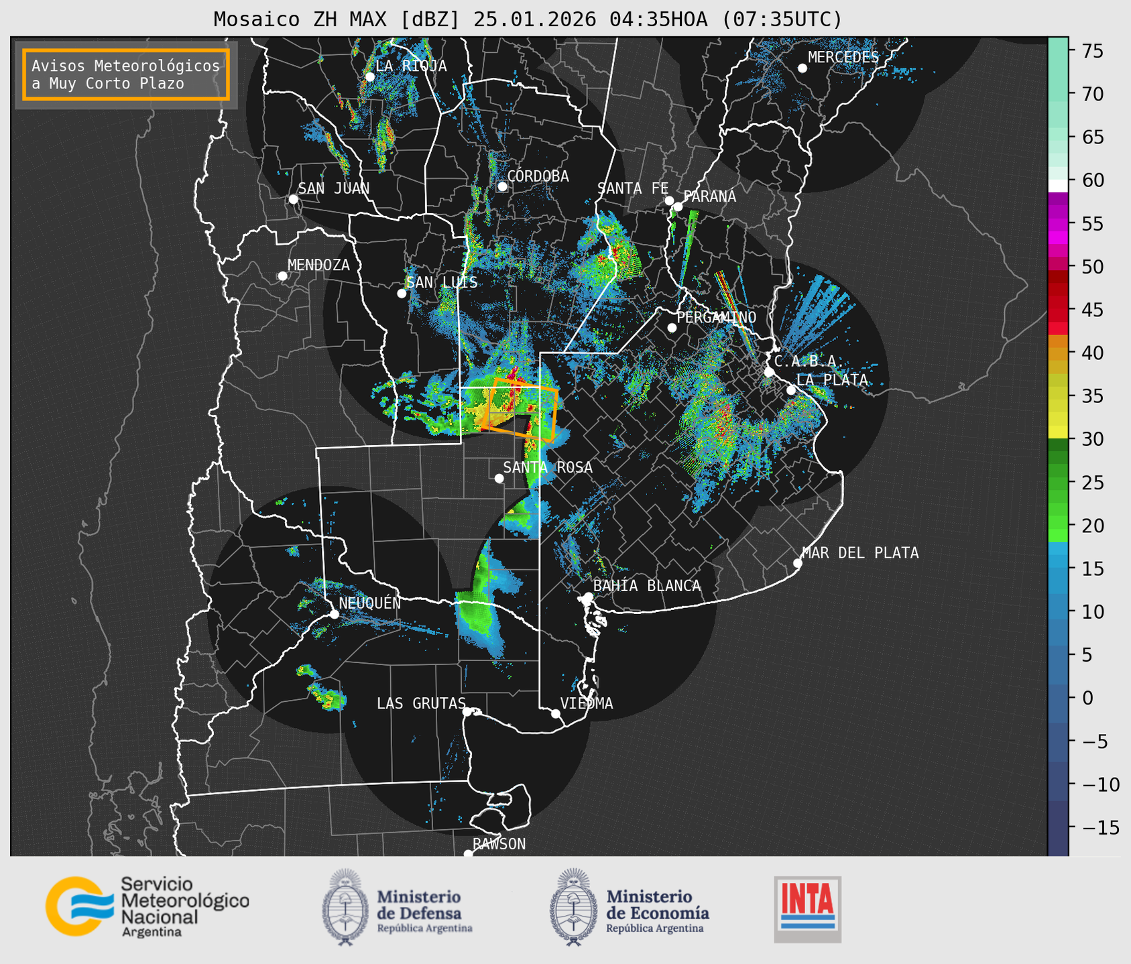This screenshot has width=1131, height=964.
Task: Click the RAWSON city label
Action: click(x=499, y=844)
